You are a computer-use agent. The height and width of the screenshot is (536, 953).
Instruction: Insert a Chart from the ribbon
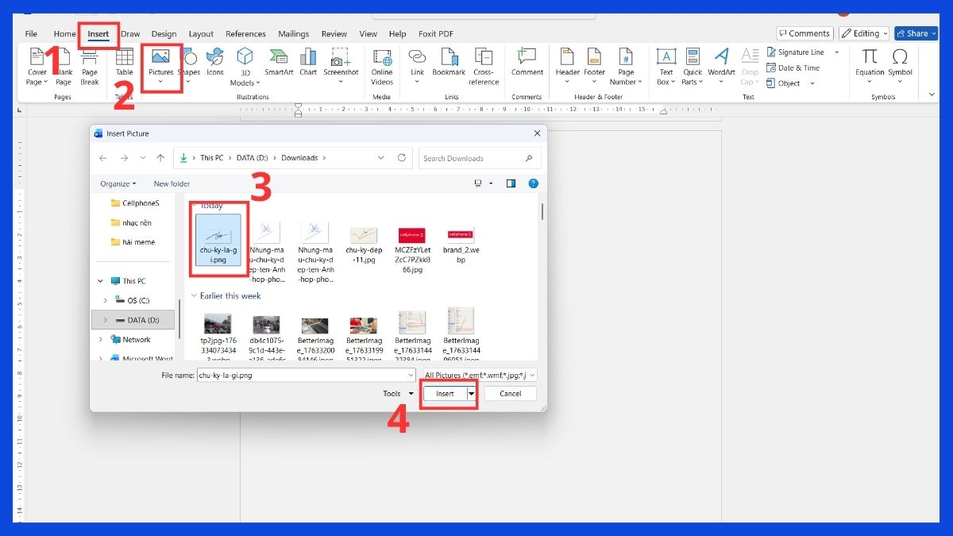click(308, 62)
